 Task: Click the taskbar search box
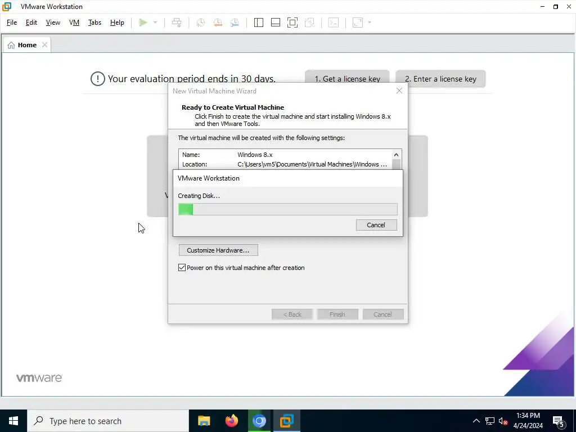[x=108, y=421]
